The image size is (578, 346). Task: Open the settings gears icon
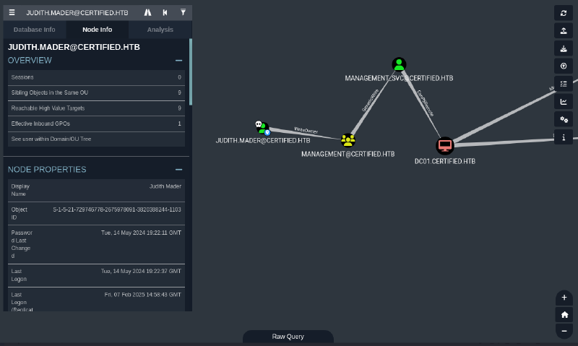tap(564, 119)
